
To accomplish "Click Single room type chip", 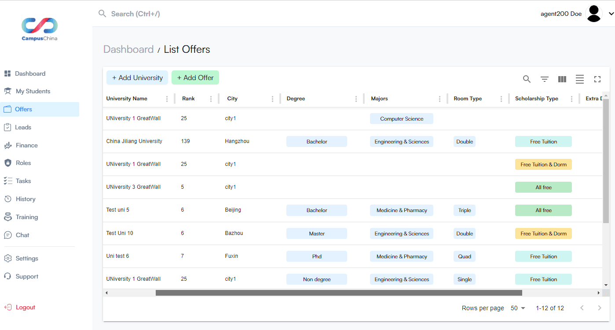I will (465, 279).
